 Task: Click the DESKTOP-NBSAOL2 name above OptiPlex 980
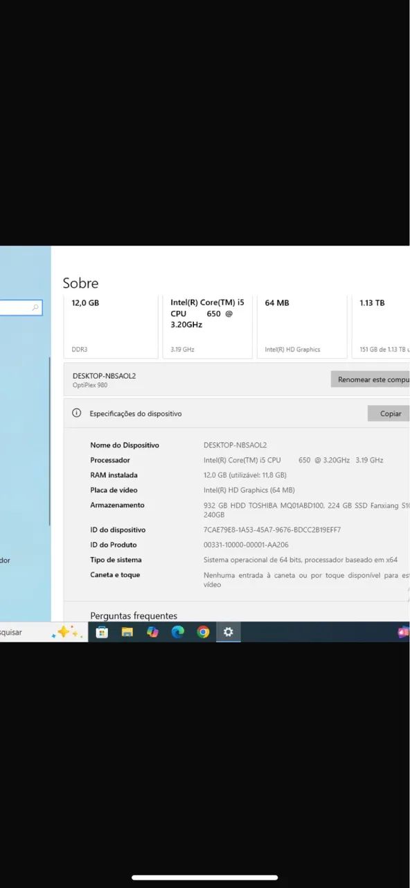click(104, 375)
